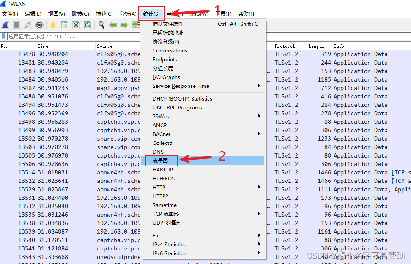Select 分组长度 menu entry

(203, 68)
